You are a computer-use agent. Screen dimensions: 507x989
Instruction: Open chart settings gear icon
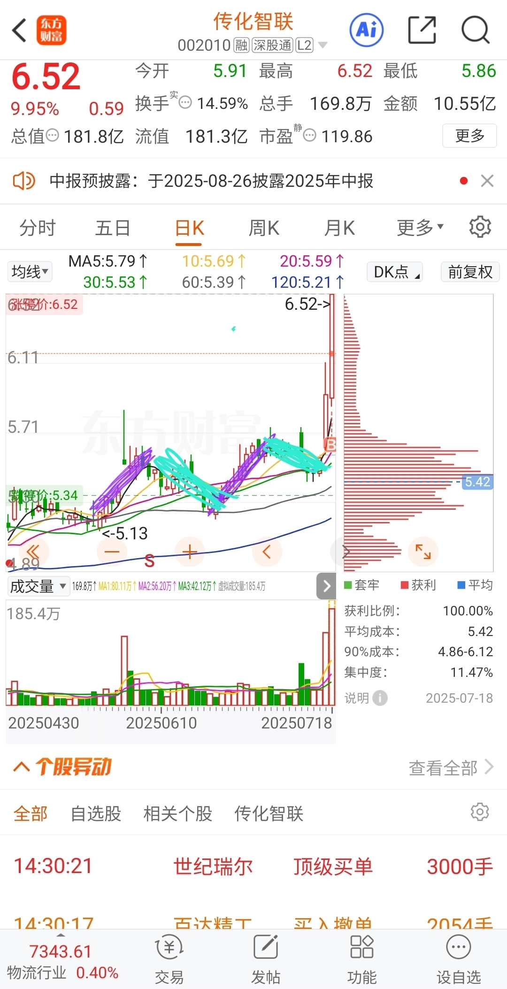click(480, 227)
